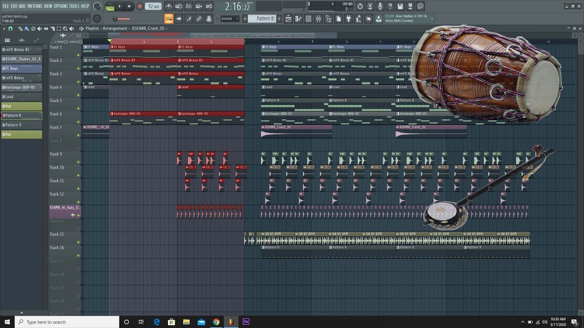
Task: Click the KSHMR_Crash_02 breadcrumb
Action: click(x=148, y=28)
